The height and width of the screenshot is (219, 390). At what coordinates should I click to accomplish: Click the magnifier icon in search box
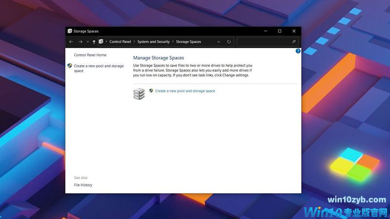click(294, 42)
